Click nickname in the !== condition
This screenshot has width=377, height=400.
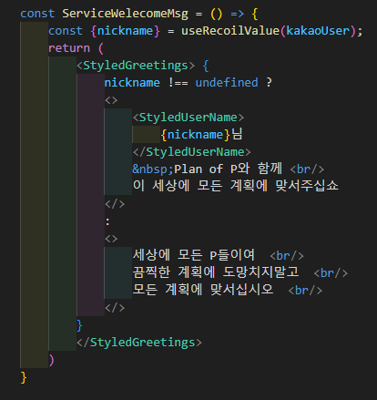[x=132, y=83]
